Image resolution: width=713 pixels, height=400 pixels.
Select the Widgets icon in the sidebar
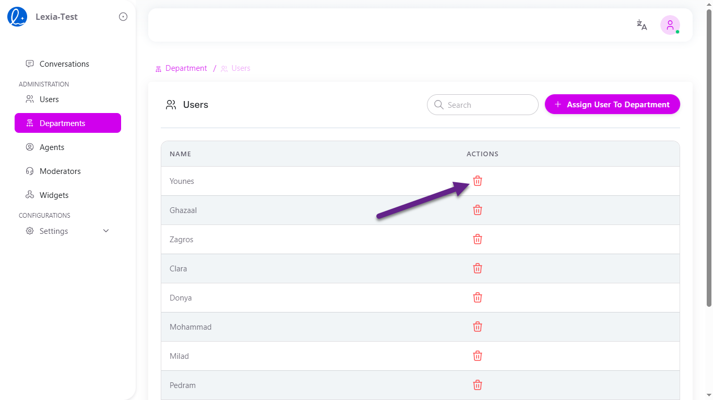30,195
